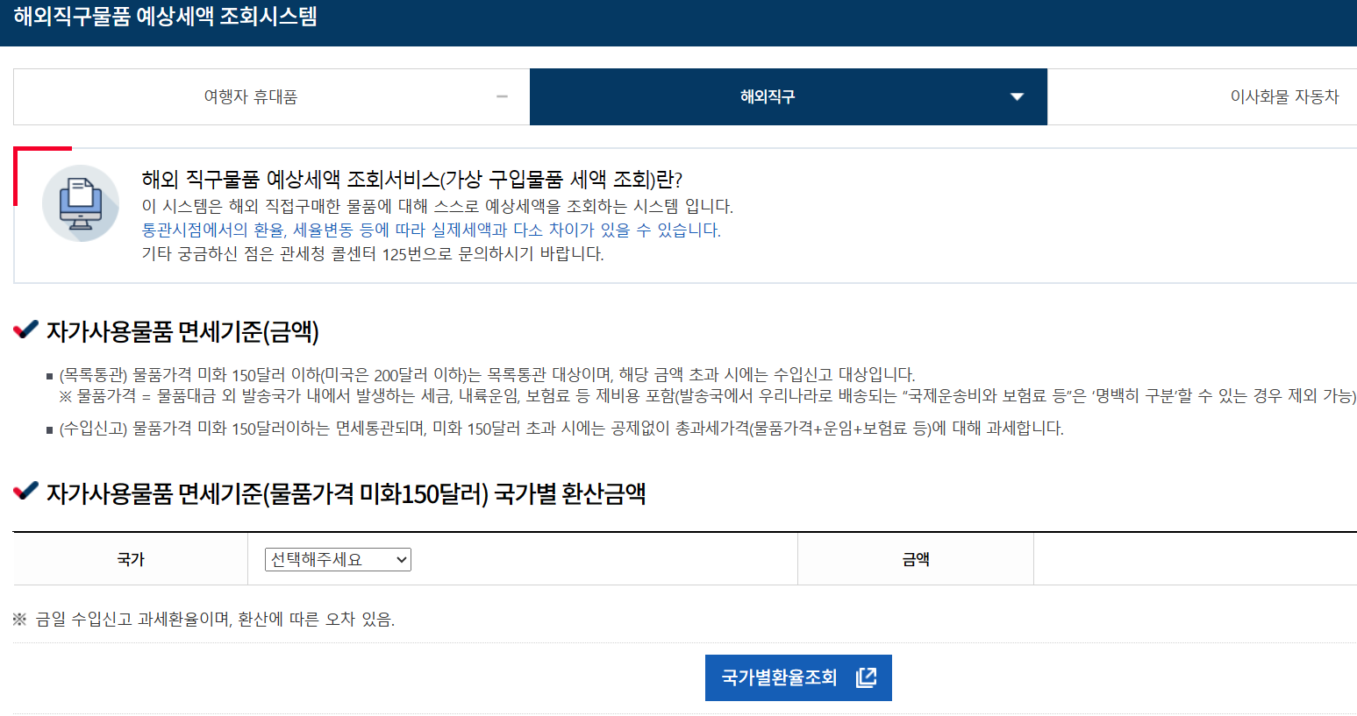Screen dimensions: 1357x716
Task: Click the external link icon on 국가별환율조회
Action: pos(866,677)
